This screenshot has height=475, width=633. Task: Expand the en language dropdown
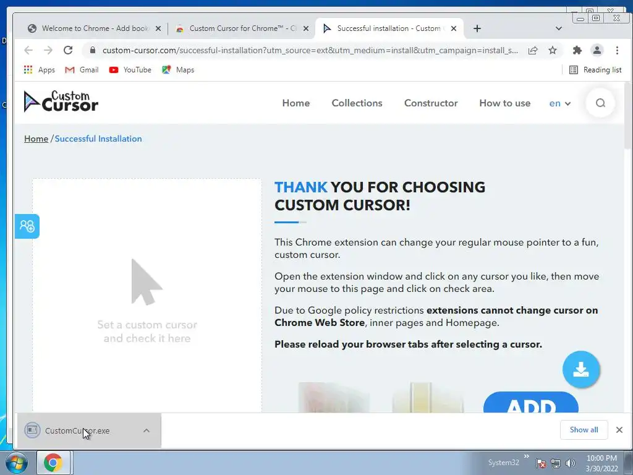pyautogui.click(x=560, y=103)
